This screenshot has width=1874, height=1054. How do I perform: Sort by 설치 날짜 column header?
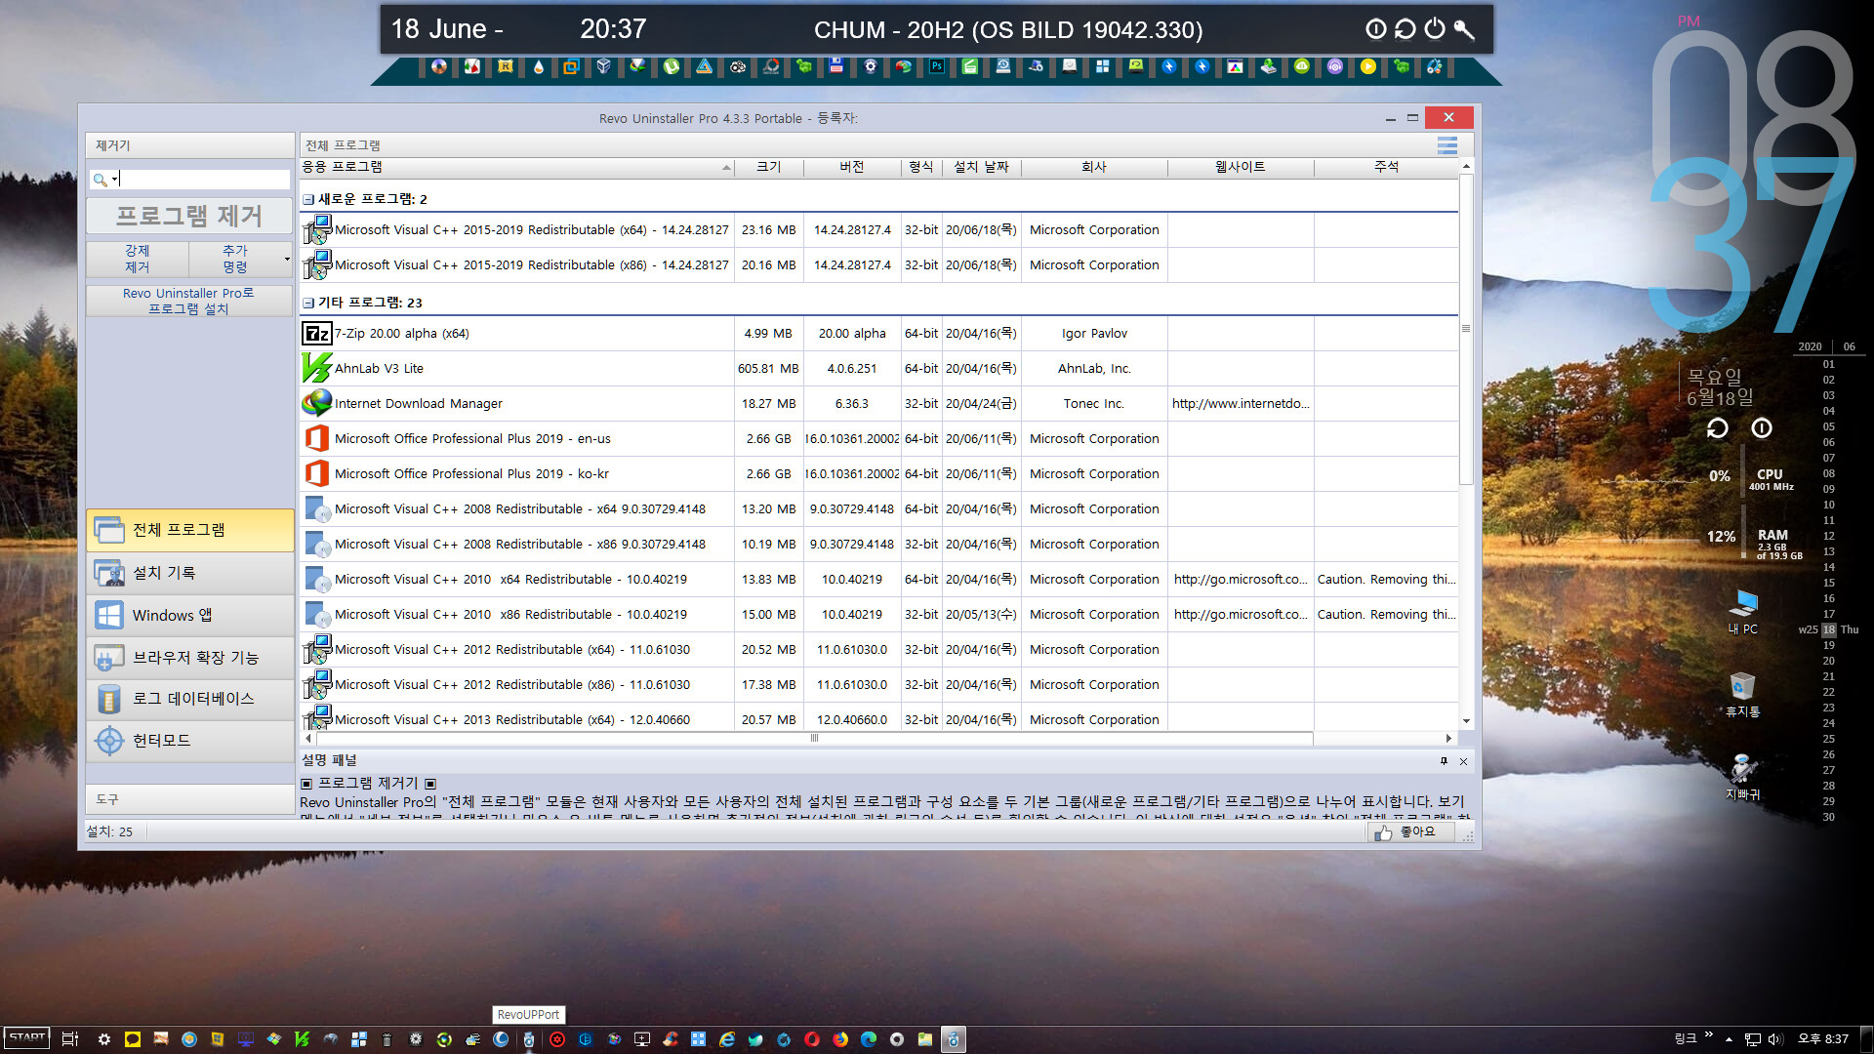[x=982, y=168]
